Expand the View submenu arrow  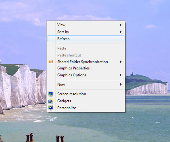[x=121, y=25]
